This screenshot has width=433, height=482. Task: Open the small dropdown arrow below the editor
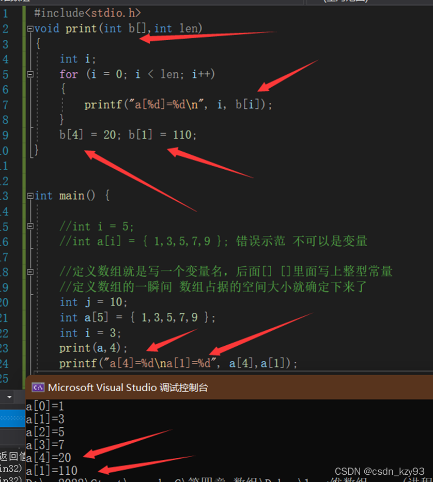9,397
